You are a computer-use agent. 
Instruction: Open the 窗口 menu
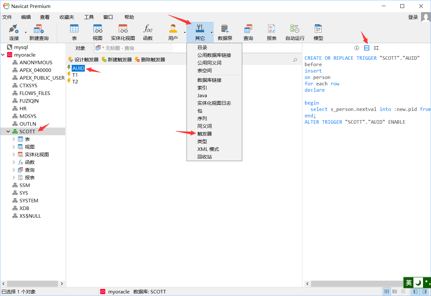108,17
